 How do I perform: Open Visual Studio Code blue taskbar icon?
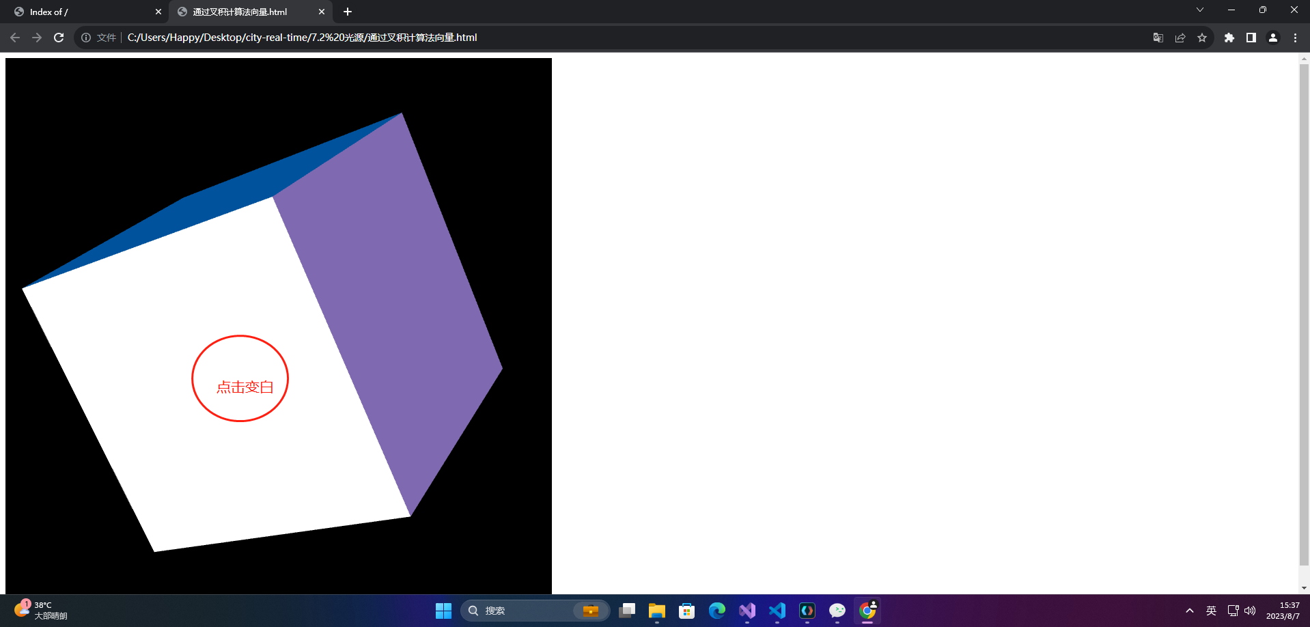pyautogui.click(x=777, y=611)
